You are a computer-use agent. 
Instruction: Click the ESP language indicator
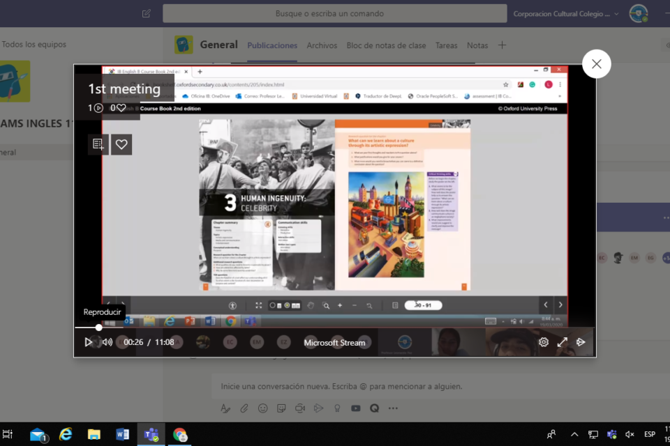pos(650,434)
